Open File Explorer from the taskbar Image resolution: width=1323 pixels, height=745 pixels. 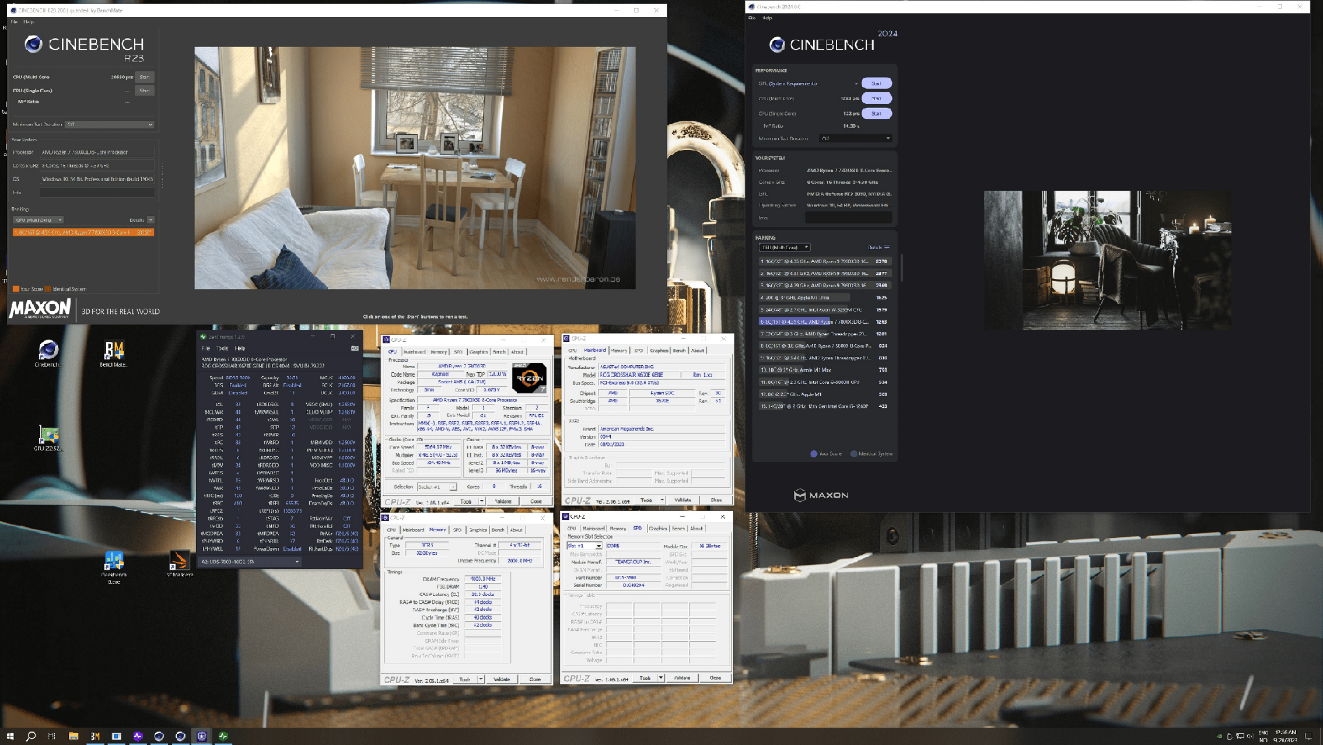(73, 736)
